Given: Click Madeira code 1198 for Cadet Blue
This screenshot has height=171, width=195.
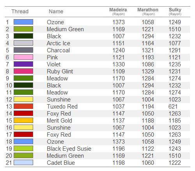Looking at the screenshot, I should [119, 163].
